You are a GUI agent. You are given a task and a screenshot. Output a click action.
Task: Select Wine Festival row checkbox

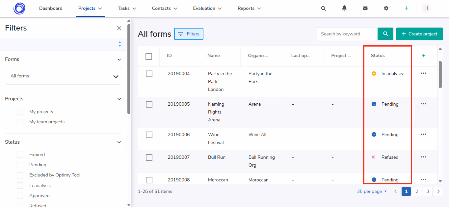[x=149, y=135]
